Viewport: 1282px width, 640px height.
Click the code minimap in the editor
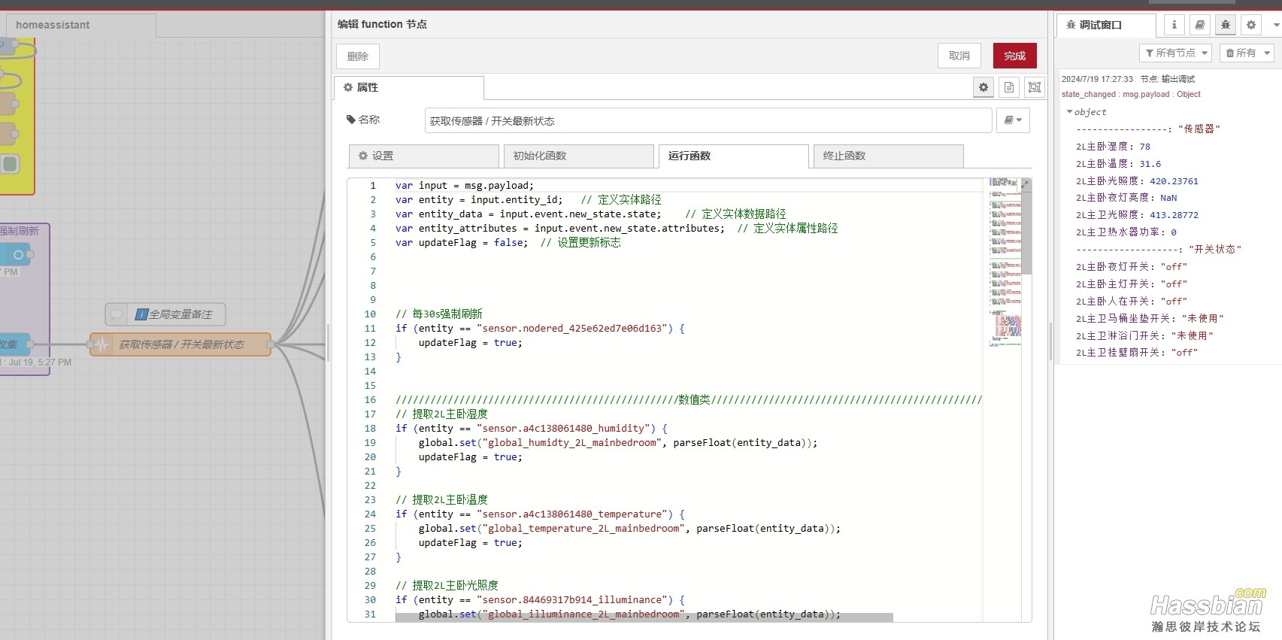1005,262
